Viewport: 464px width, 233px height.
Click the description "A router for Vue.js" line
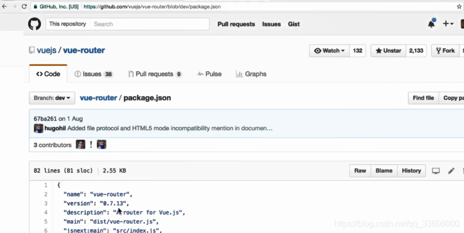[124, 213]
